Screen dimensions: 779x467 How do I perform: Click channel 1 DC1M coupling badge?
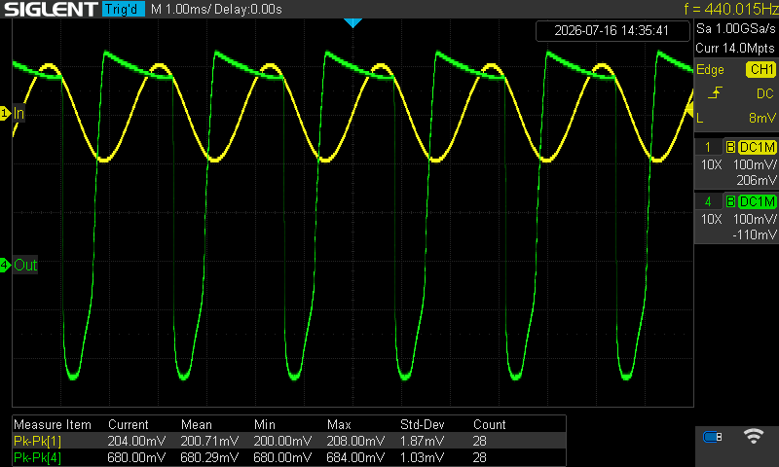[758, 147]
